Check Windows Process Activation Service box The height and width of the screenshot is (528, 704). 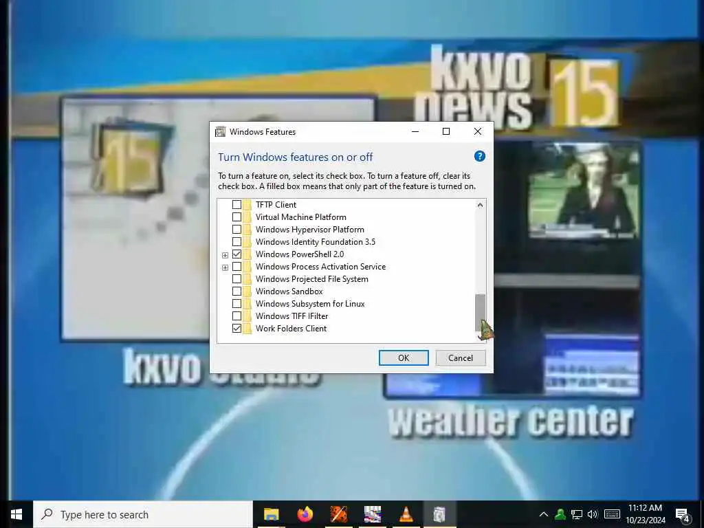[236, 267]
